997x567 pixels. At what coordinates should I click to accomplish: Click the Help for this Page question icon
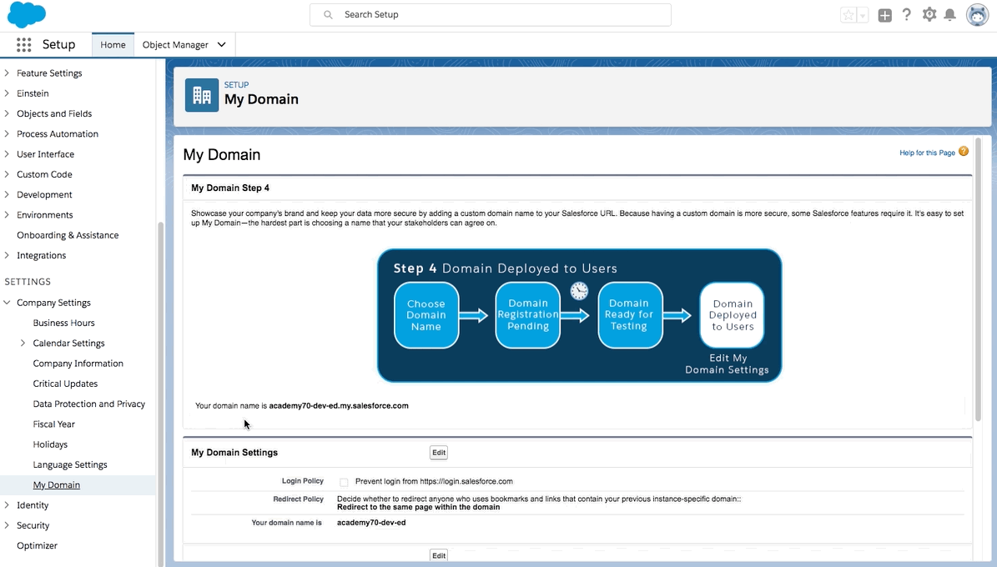tap(964, 151)
